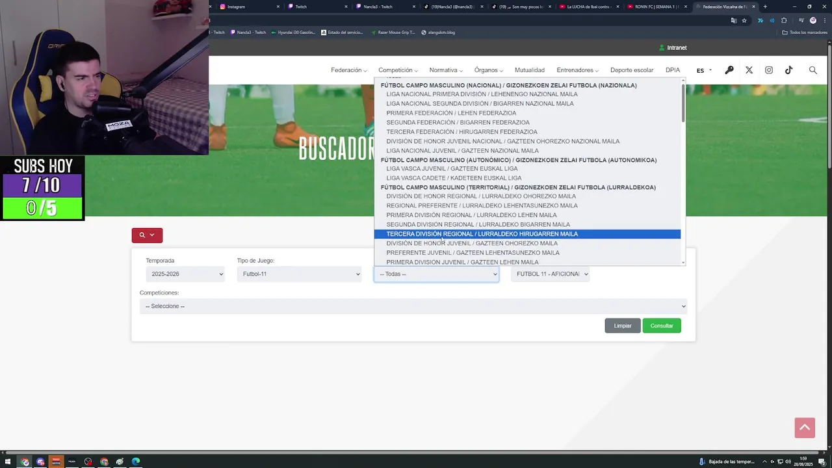Image resolution: width=832 pixels, height=468 pixels.
Task: Open the Deporte escolar menu item
Action: pos(632,70)
